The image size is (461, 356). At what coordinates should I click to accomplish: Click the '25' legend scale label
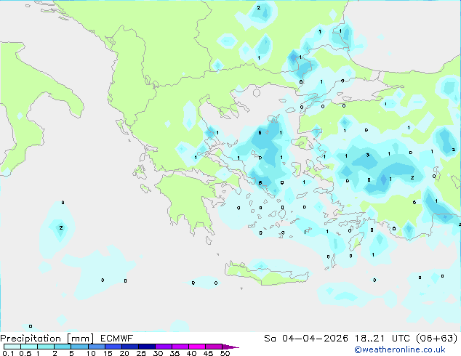(x=141, y=353)
